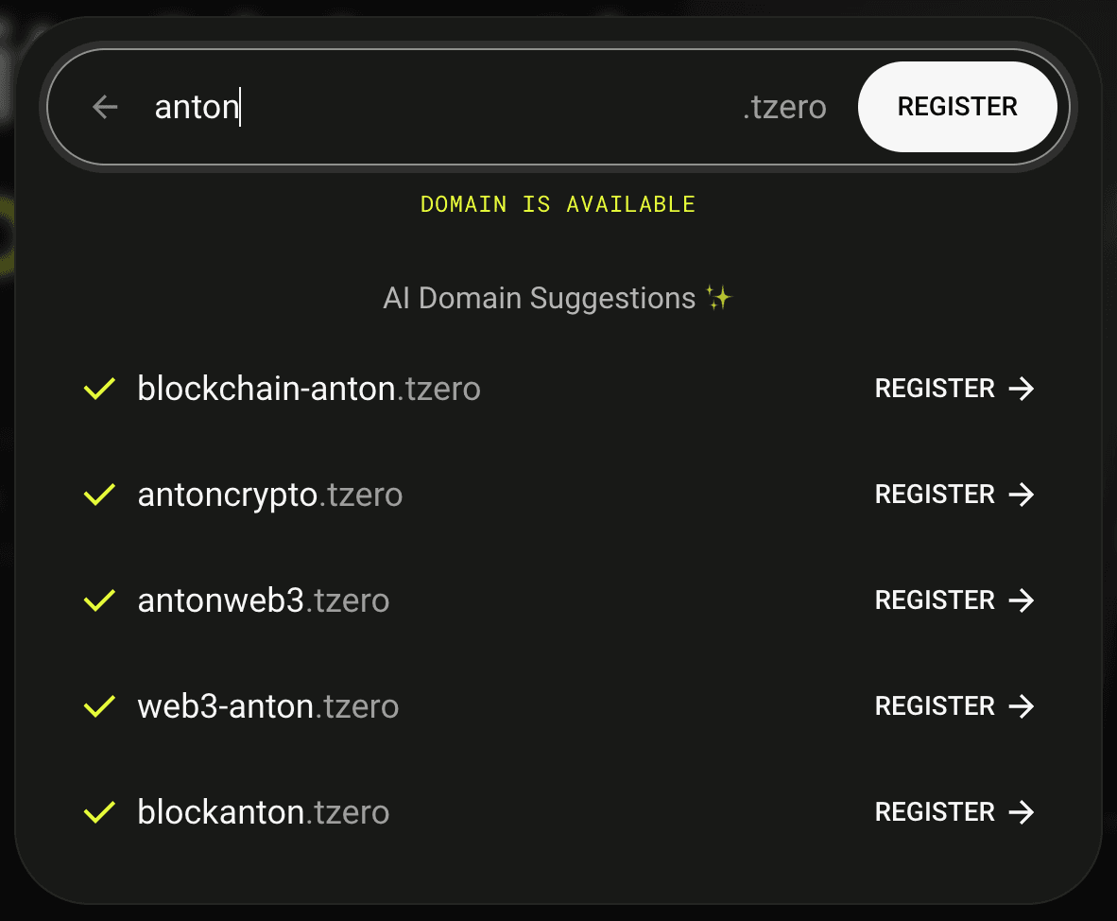Image resolution: width=1117 pixels, height=921 pixels.
Task: Register antoncrypto.tzero domain
Action: coord(954,494)
